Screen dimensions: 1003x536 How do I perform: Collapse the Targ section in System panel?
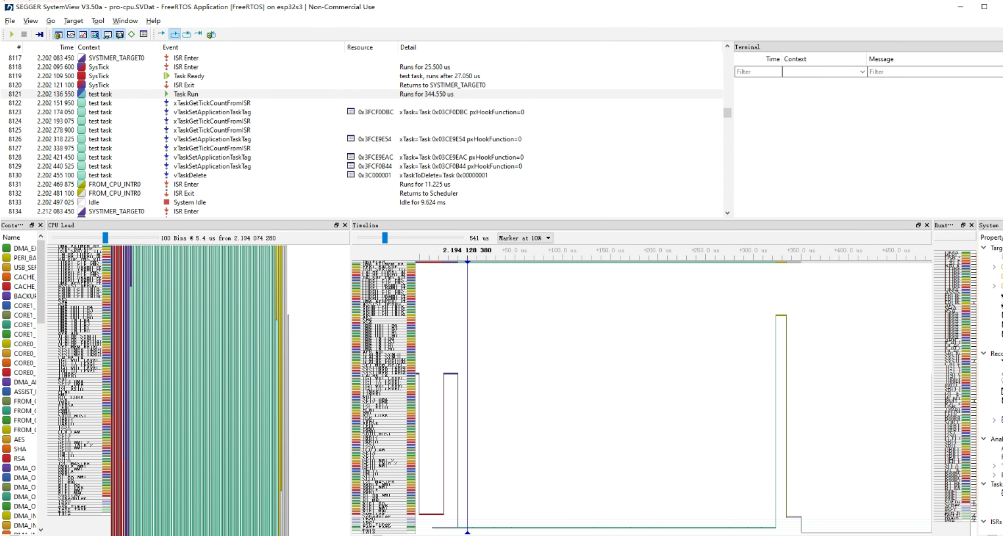[984, 248]
